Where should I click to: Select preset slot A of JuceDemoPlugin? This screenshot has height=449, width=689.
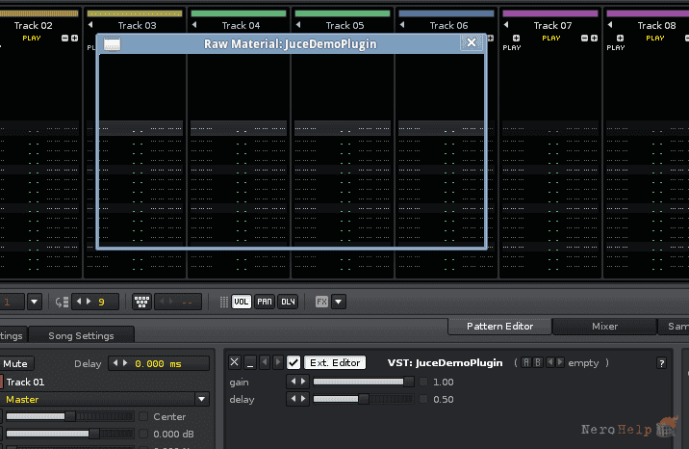coord(526,363)
